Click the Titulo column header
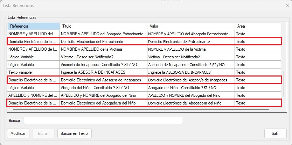Screen dimensions: 292x145 pyautogui.click(x=103, y=26)
